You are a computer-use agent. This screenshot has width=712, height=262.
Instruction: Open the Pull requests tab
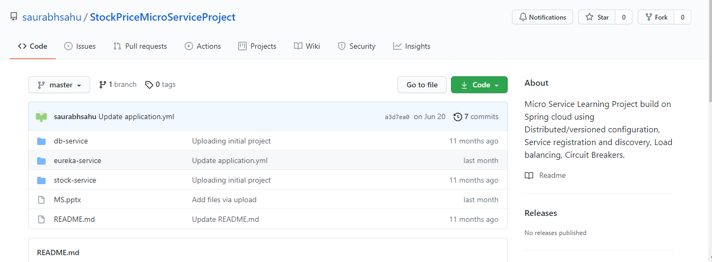pyautogui.click(x=140, y=46)
